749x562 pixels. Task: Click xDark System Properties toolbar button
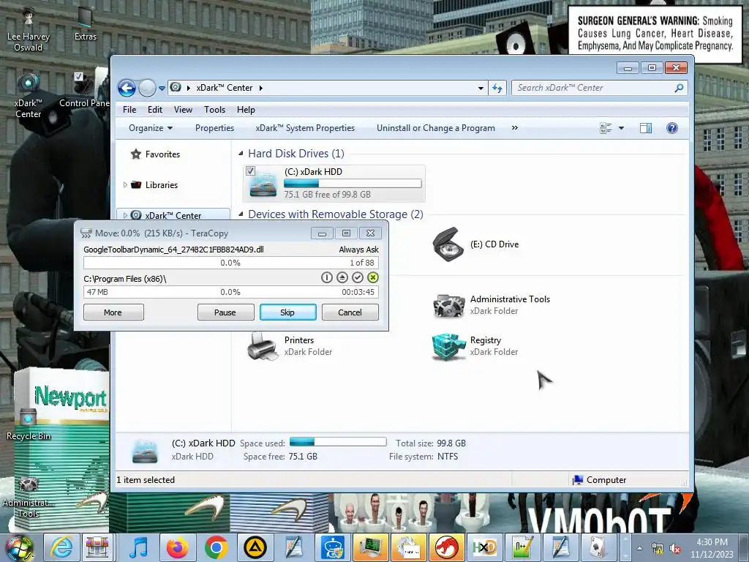pos(305,128)
